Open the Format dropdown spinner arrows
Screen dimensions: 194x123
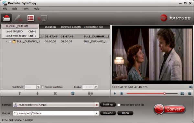97,105
